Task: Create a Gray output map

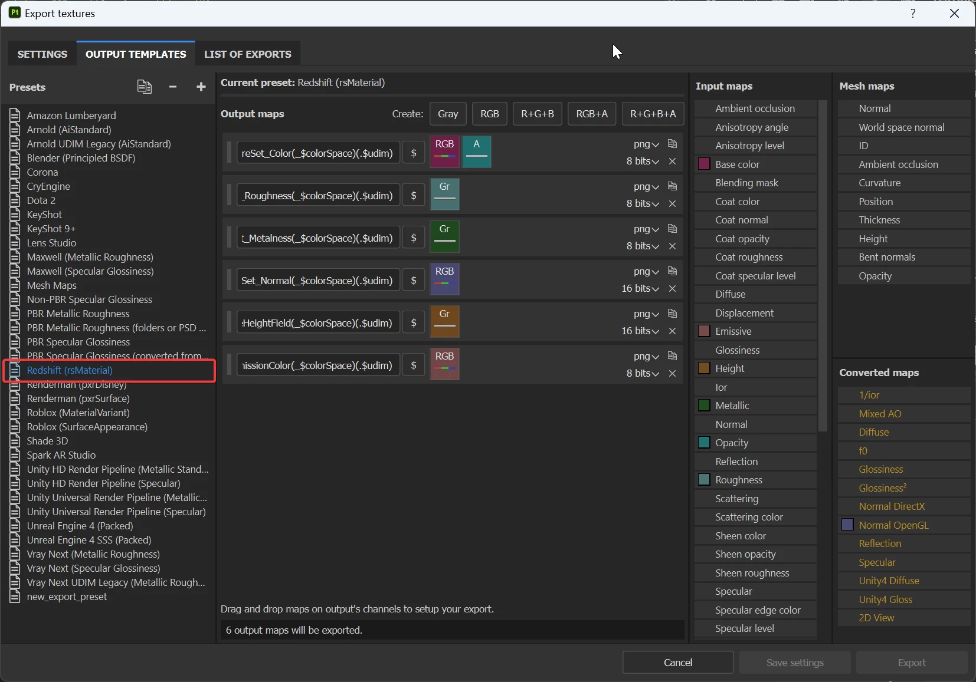Action: point(448,114)
